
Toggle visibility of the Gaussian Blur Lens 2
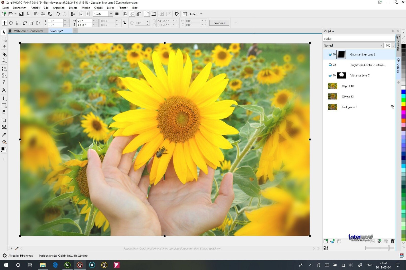(x=330, y=54)
